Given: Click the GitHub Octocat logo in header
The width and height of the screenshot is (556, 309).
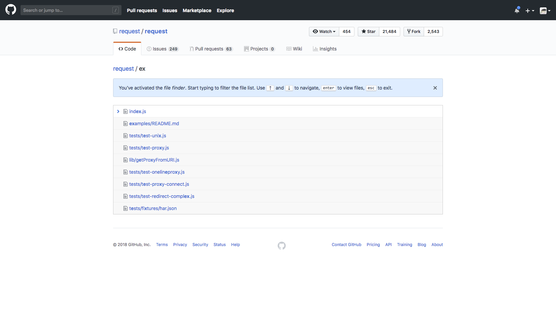Looking at the screenshot, I should click(11, 10).
